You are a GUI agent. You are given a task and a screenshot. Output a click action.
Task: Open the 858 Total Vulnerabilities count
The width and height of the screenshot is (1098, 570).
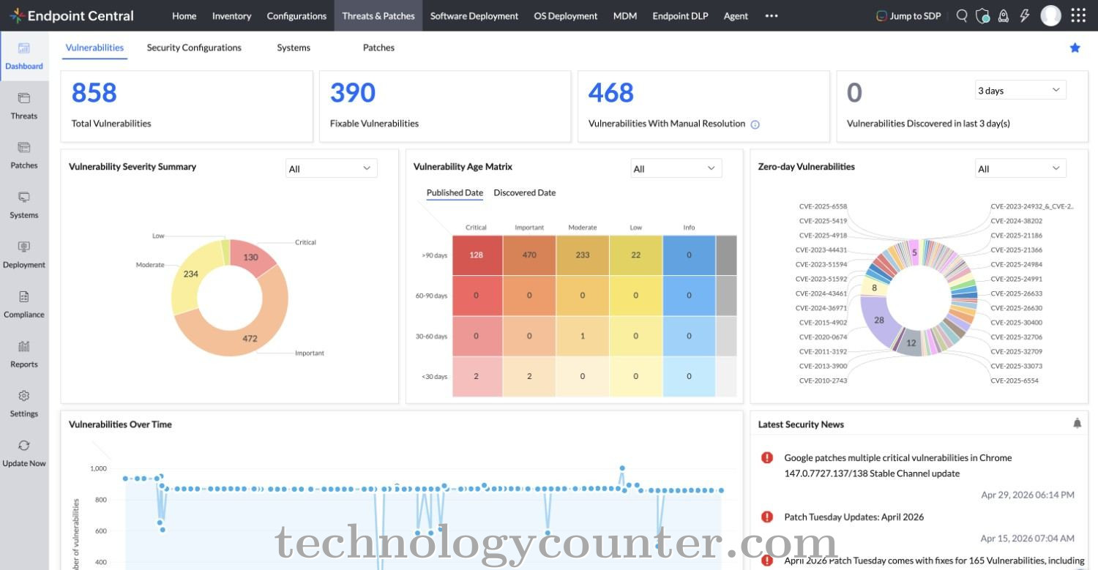(94, 93)
